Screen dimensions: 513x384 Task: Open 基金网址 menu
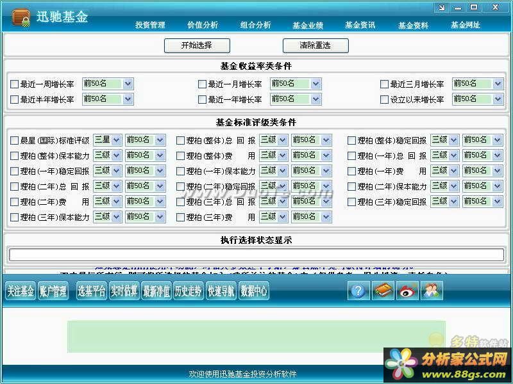[466, 25]
